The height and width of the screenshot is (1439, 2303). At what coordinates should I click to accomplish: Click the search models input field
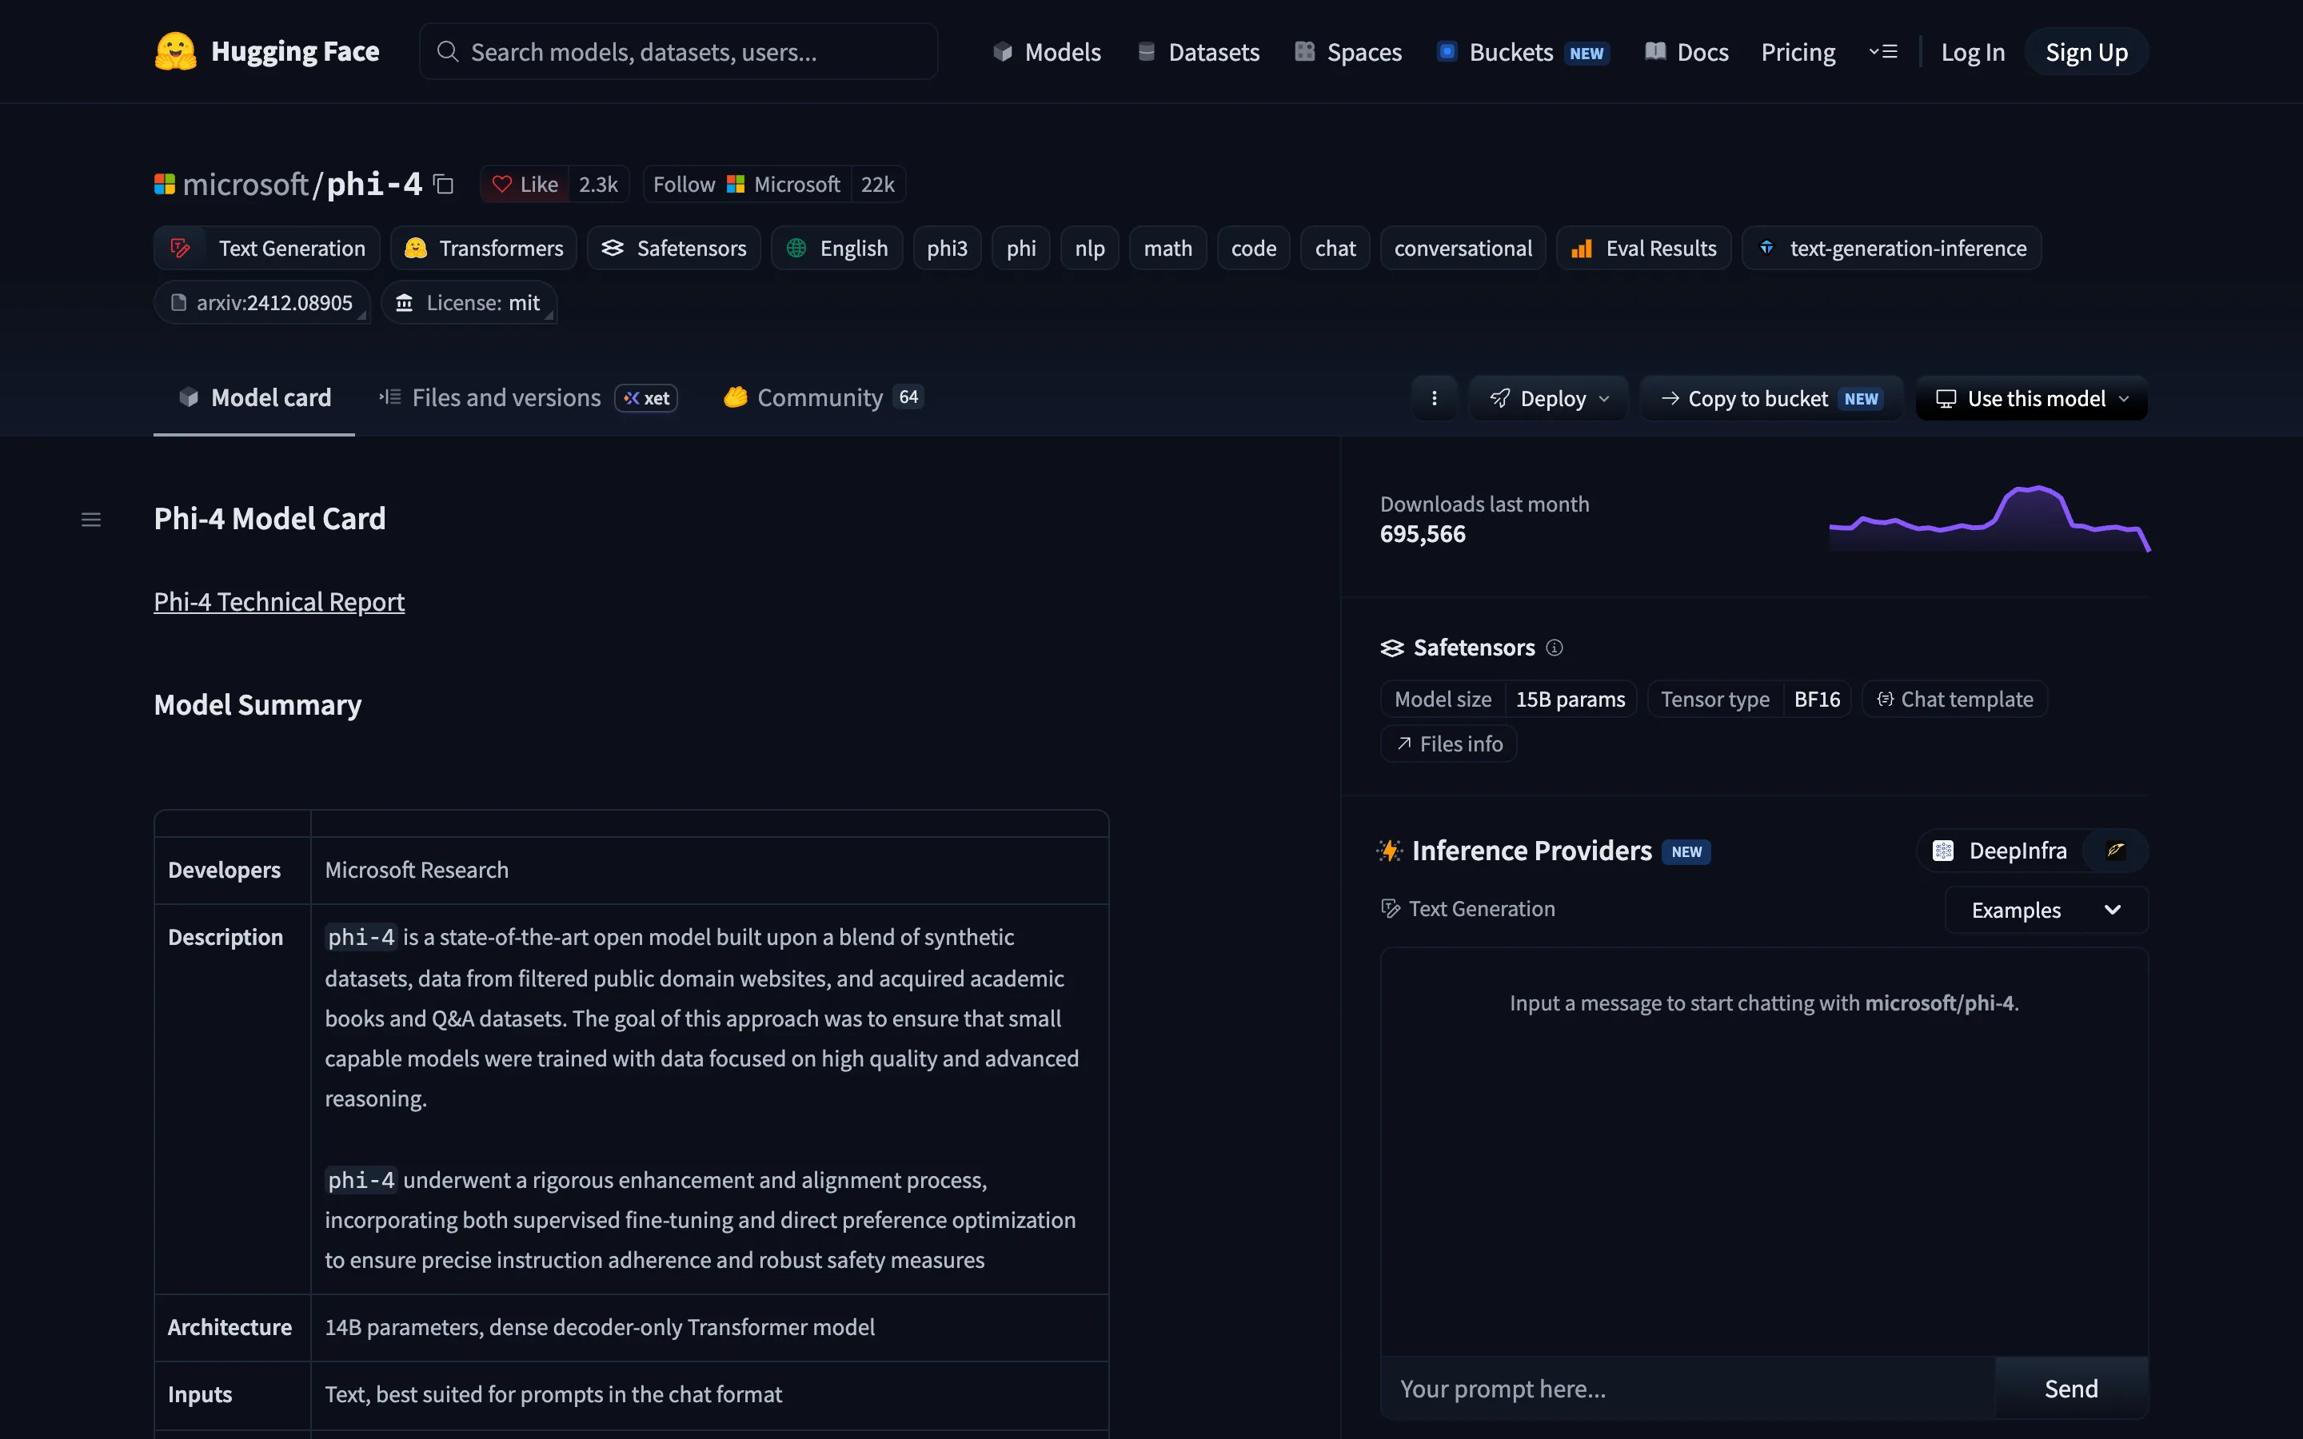(679, 51)
